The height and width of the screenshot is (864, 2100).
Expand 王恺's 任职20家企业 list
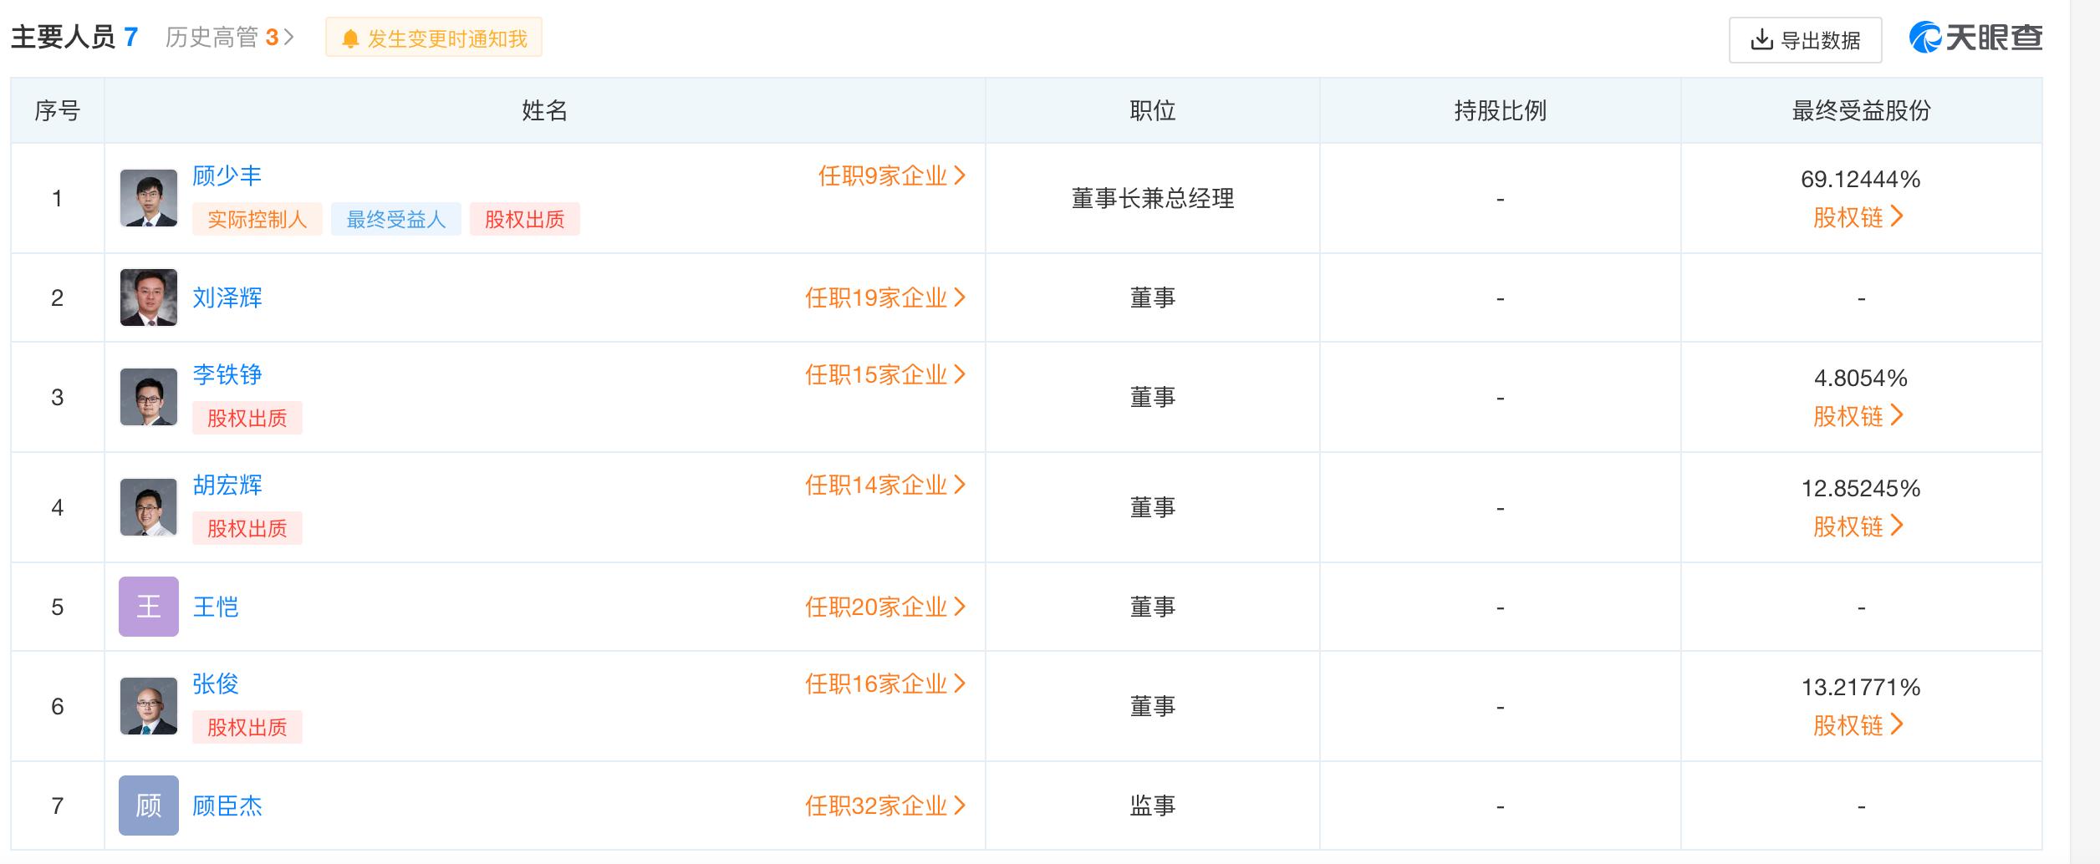884,607
